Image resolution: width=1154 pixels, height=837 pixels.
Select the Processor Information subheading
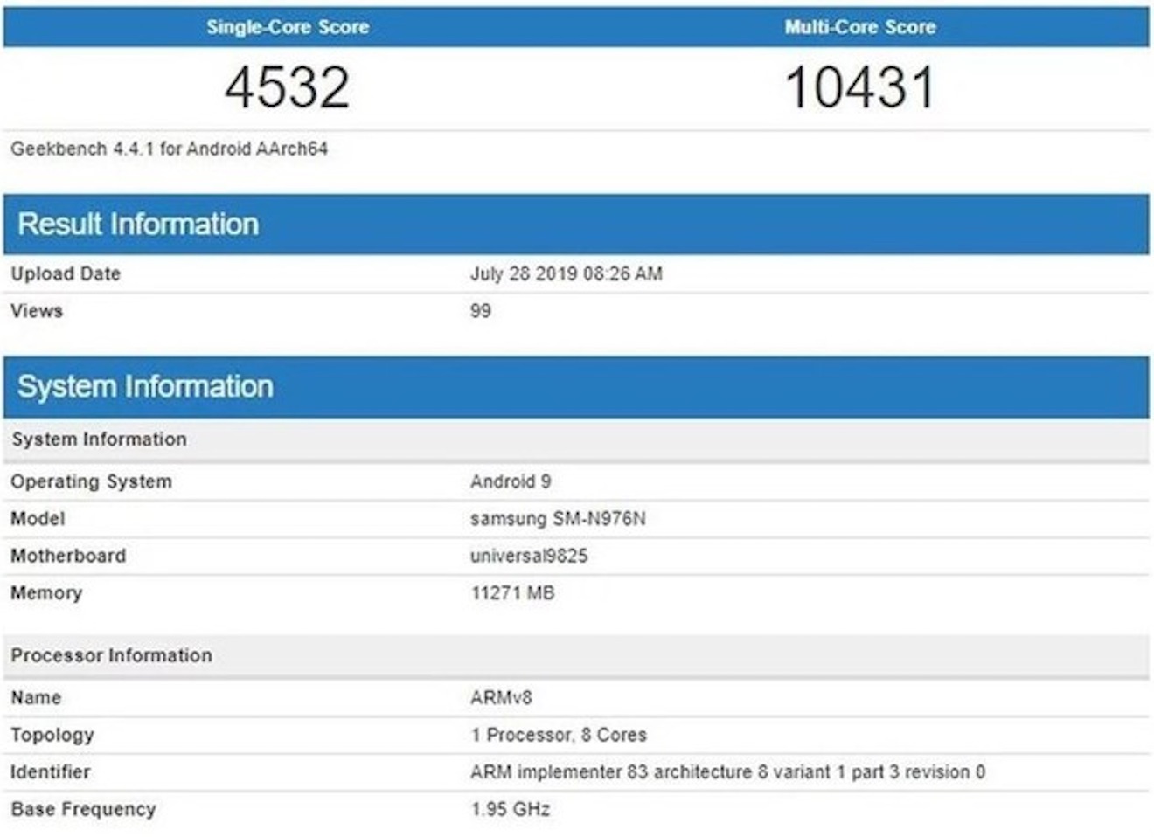(111, 655)
